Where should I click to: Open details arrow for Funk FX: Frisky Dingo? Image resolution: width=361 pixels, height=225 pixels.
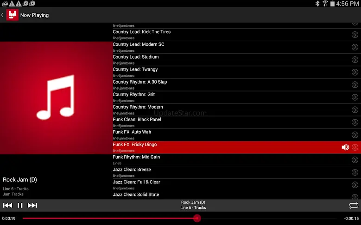[x=355, y=147]
